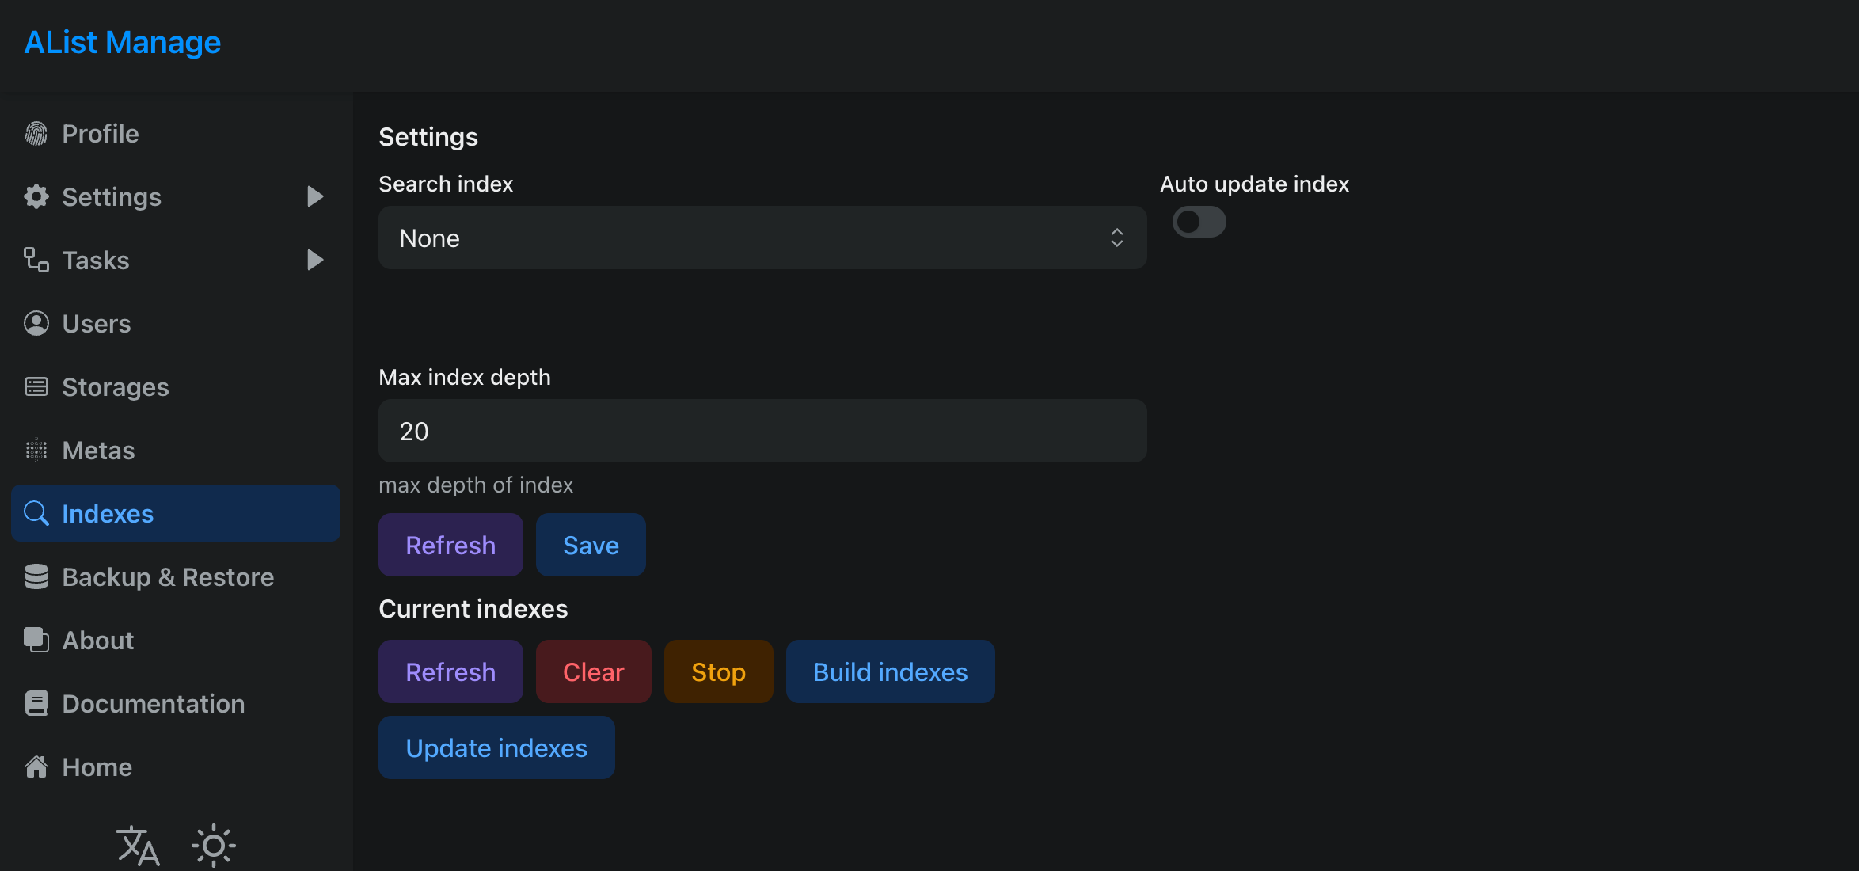Expand the Tasks sidebar section
The width and height of the screenshot is (1859, 871).
tap(315, 260)
